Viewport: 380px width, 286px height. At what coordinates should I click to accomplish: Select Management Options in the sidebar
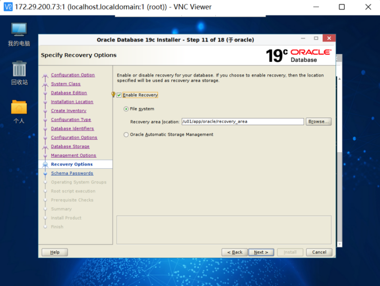(74, 155)
